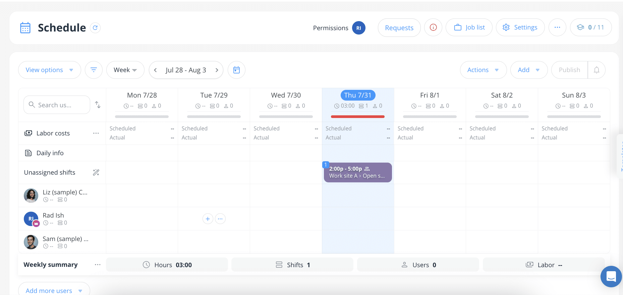This screenshot has width=623, height=295.
Task: Click the RI permissions avatar
Action: [358, 28]
